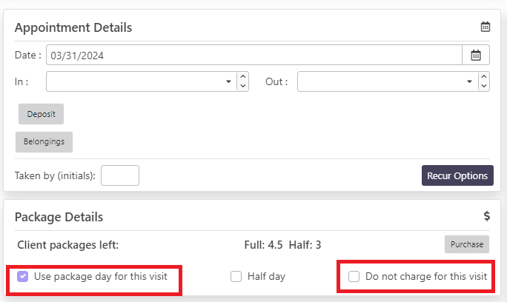Screen dimensions: 507x302
Task: Click the Appointment Details heading
Action: (x=73, y=27)
